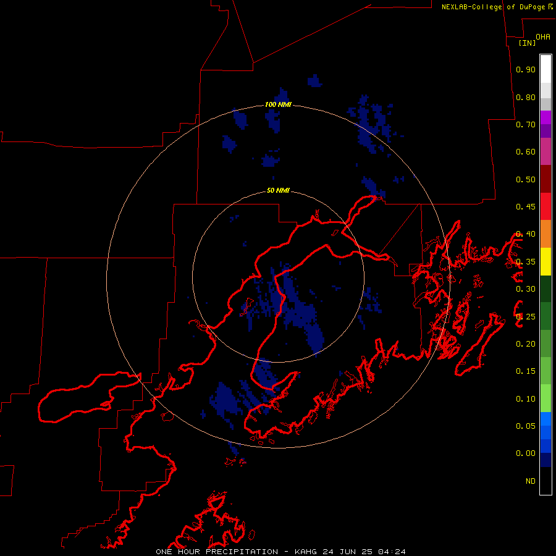Click the 0.05 legend value

(x=526, y=426)
